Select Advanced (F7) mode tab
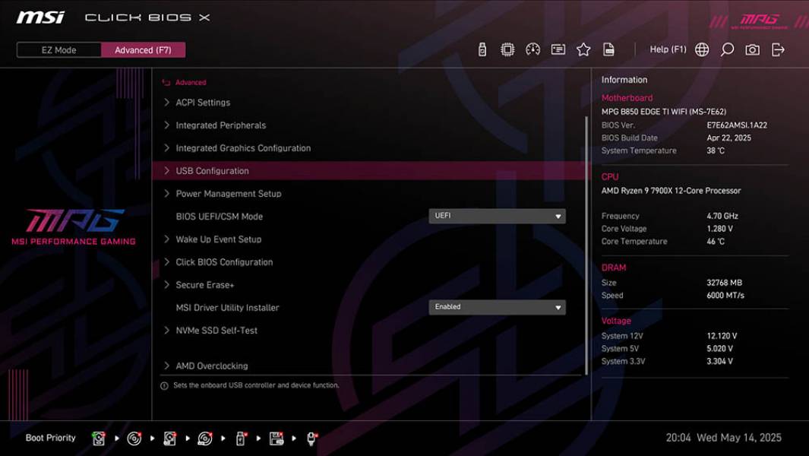 [143, 50]
